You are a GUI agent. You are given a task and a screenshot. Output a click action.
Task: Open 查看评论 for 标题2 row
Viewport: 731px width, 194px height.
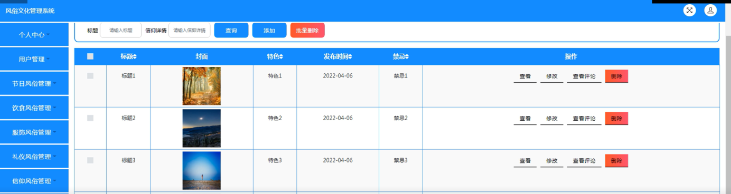point(584,119)
